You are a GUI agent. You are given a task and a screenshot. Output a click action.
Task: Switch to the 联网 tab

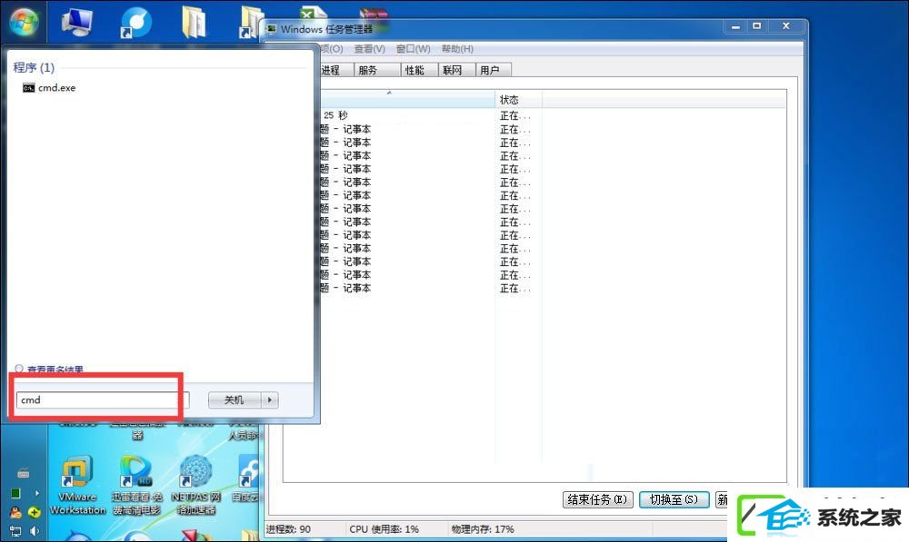457,70
